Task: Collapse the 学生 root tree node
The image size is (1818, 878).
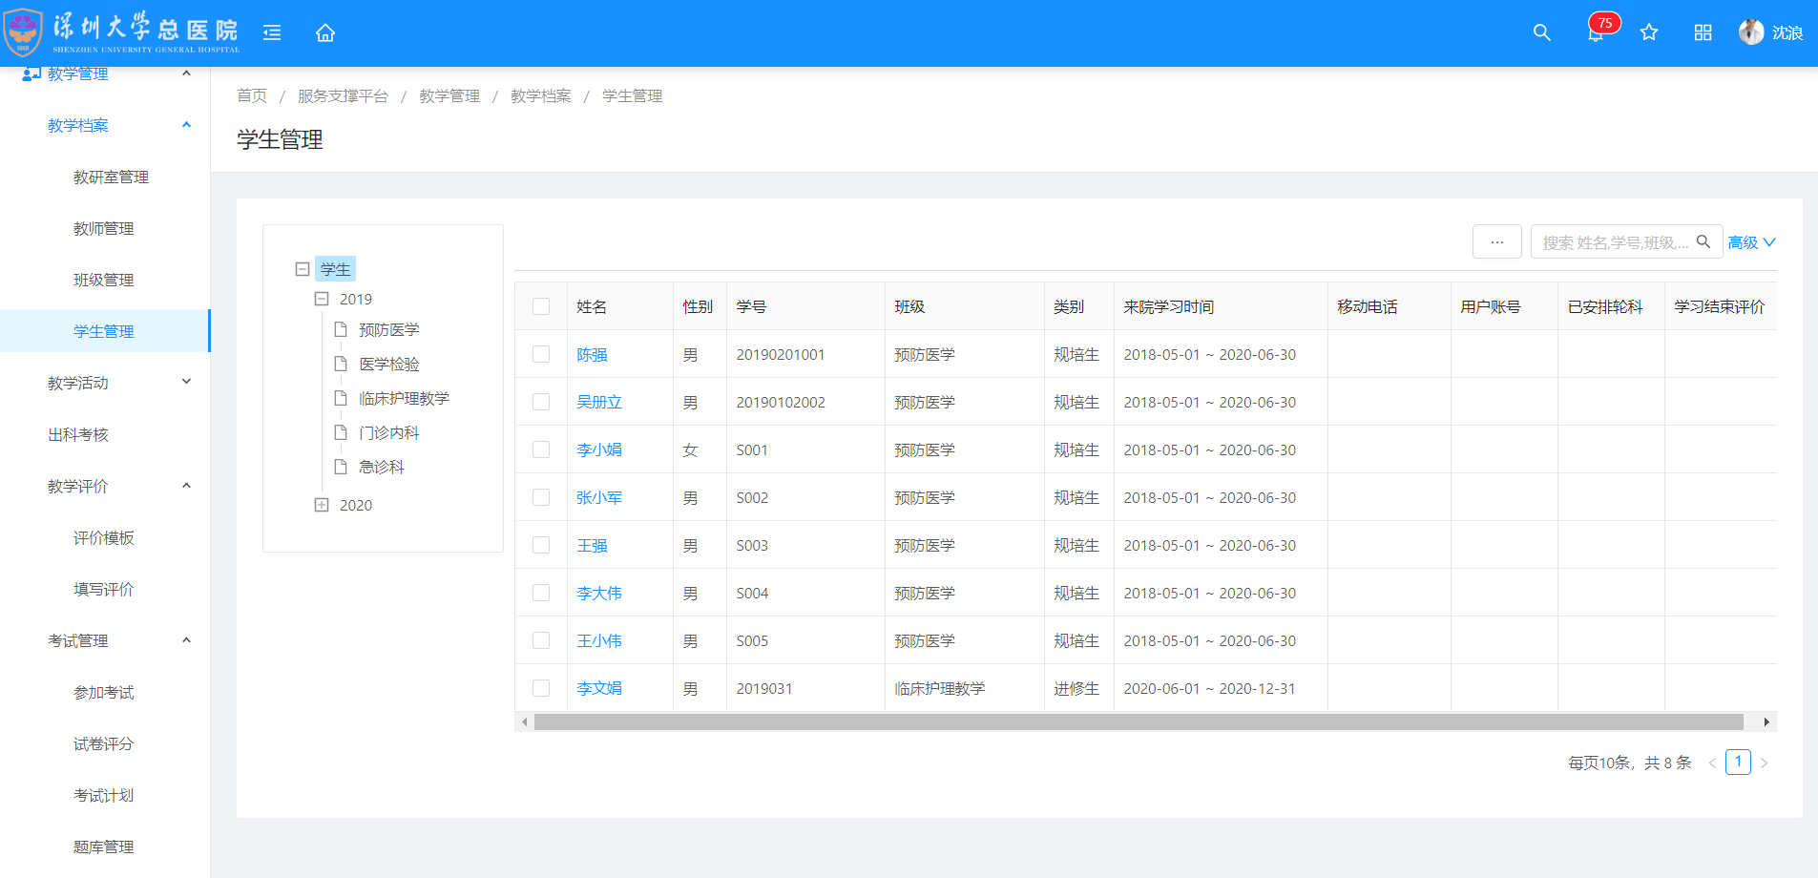Action: [x=303, y=269]
